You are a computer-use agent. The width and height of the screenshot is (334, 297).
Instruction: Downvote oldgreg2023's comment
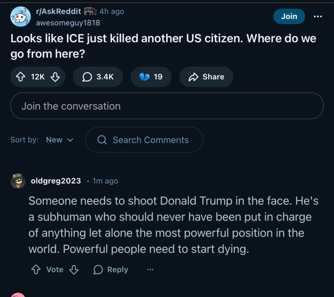pyautogui.click(x=73, y=269)
